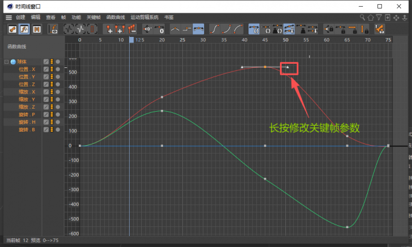Image resolution: width=412 pixels, height=247 pixels.
Task: Select spline interpolation icon
Action: click(198, 29)
